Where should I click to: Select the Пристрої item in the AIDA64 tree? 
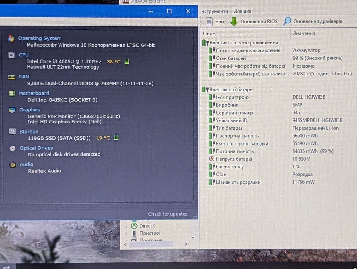pyautogui.click(x=150, y=233)
